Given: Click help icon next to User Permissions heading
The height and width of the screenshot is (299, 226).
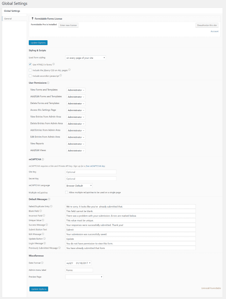Looking at the screenshot, I should pos(48,82).
